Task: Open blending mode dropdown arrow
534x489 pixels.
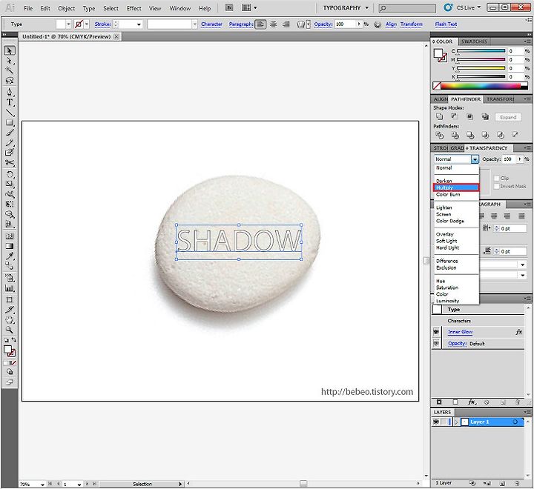Action: [x=475, y=159]
